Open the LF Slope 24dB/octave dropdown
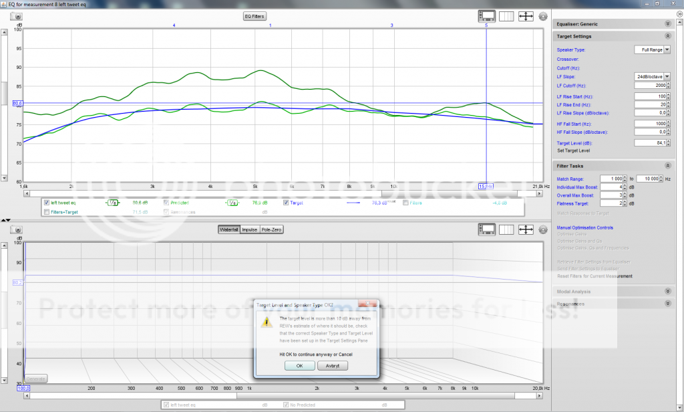Image resolution: width=684 pixels, height=412 pixels. tap(652, 76)
